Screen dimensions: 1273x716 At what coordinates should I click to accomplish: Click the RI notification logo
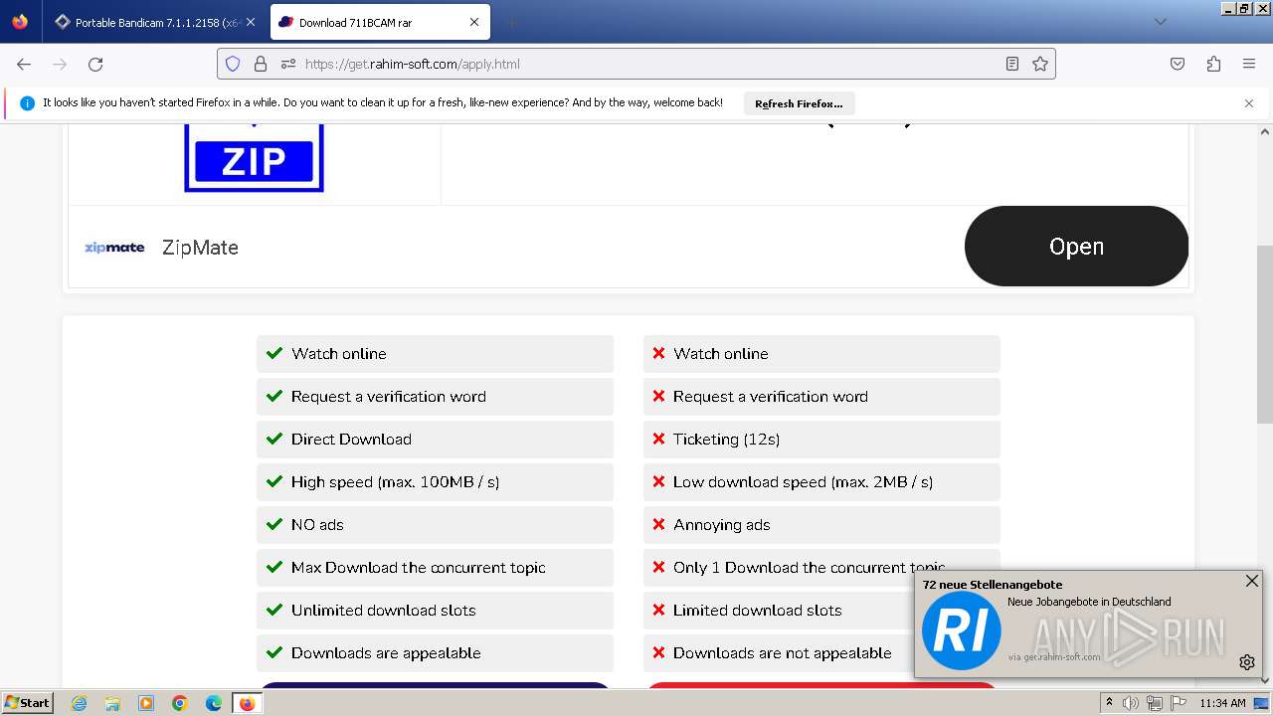(x=961, y=630)
